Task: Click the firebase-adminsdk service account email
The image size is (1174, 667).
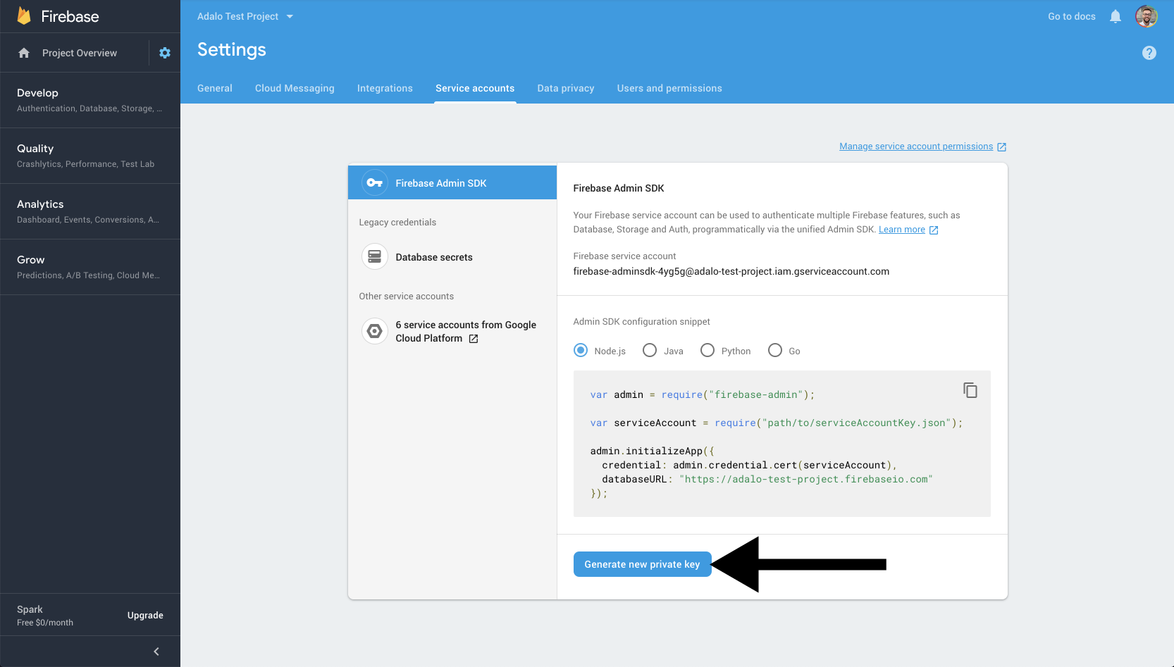Action: (731, 271)
